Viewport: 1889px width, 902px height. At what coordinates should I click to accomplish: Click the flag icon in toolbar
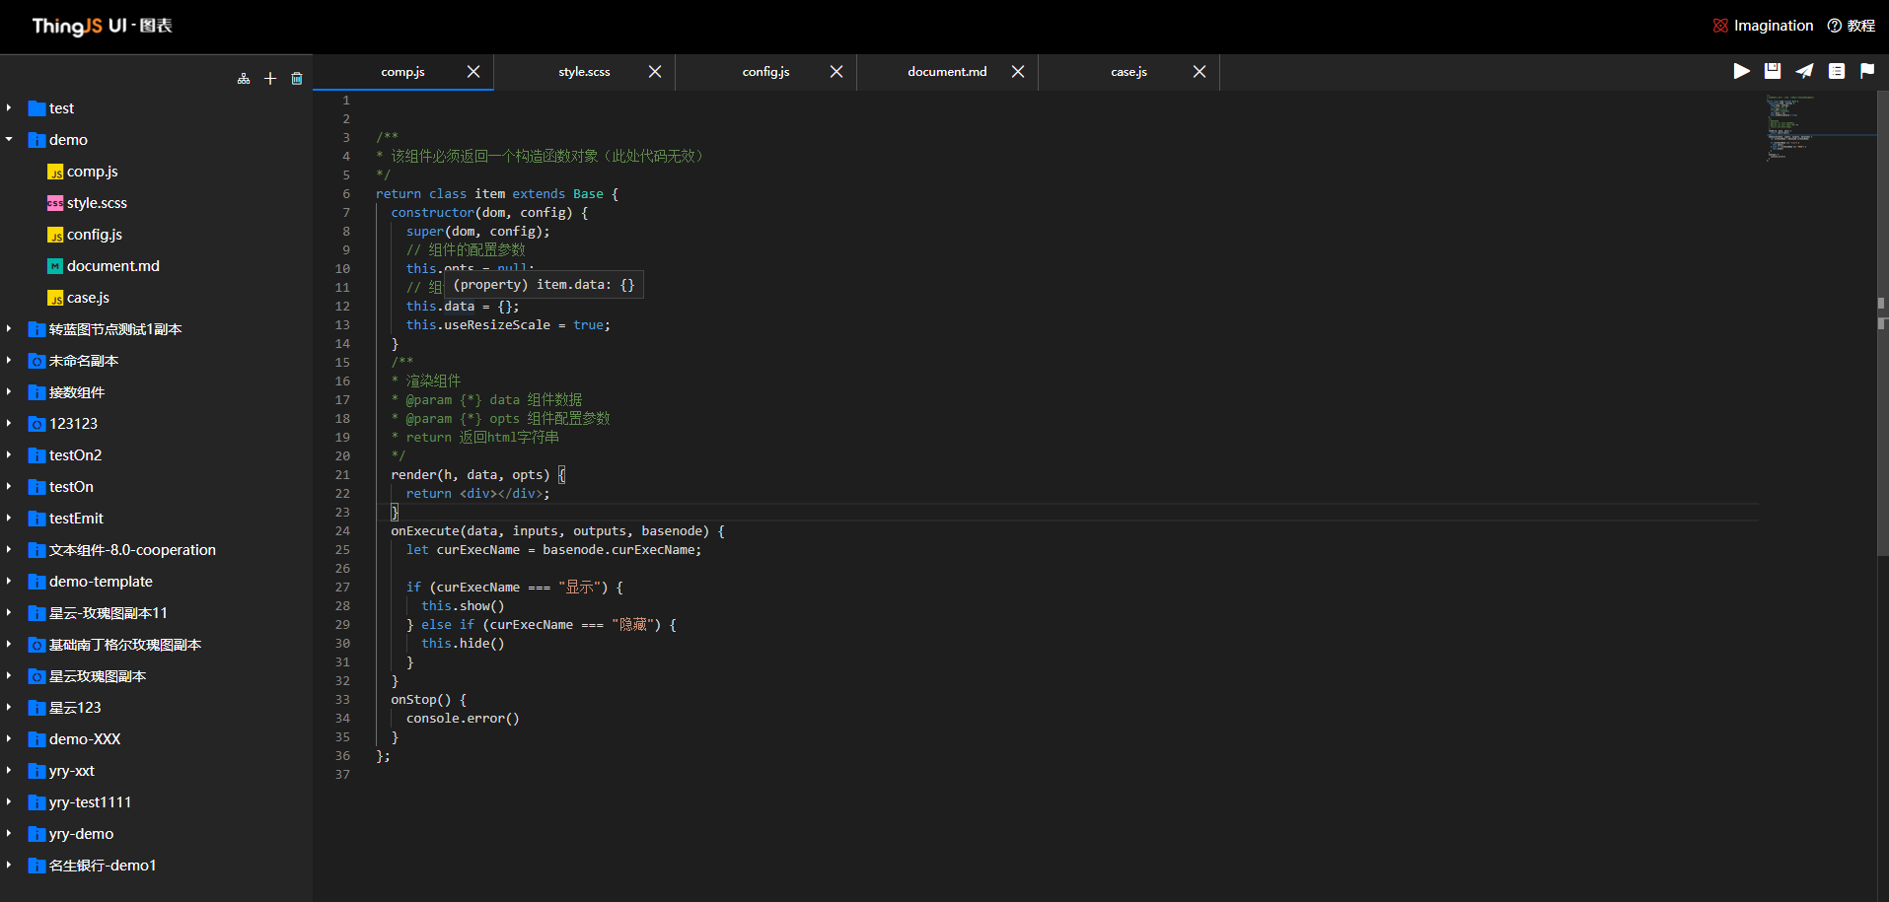coord(1867,71)
